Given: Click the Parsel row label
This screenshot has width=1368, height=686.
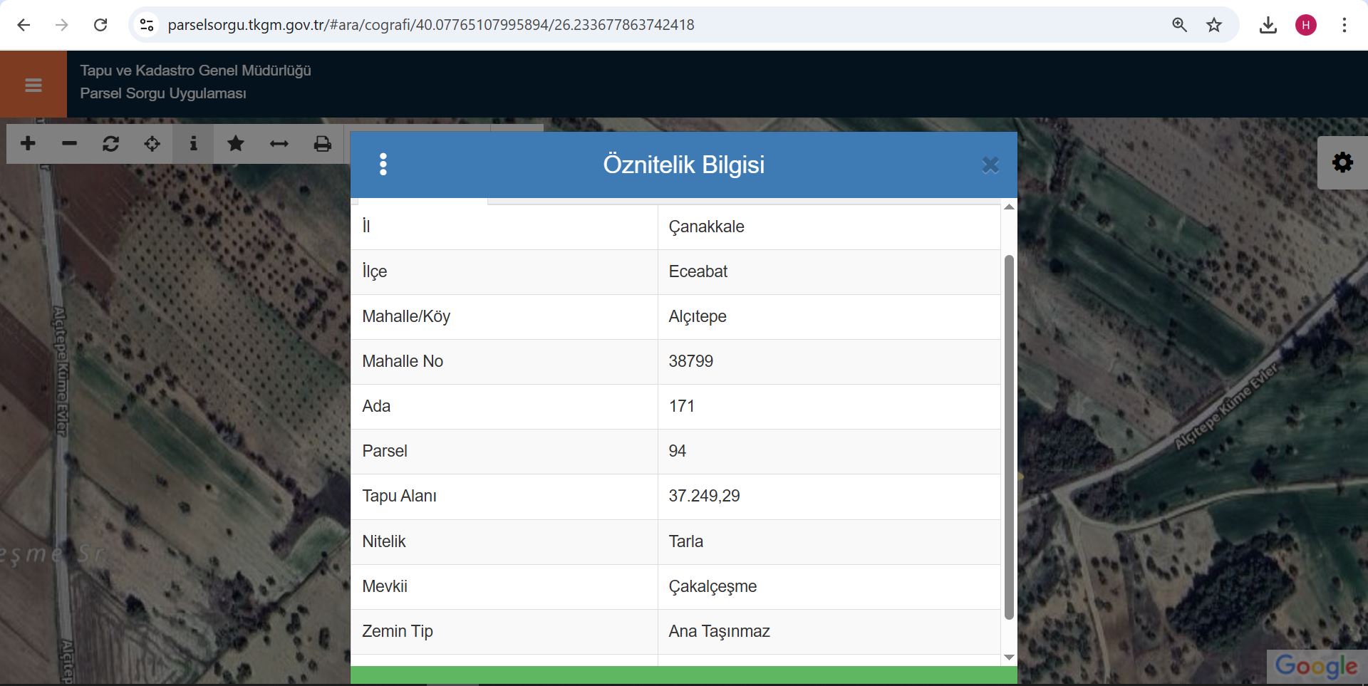Looking at the screenshot, I should (x=385, y=451).
